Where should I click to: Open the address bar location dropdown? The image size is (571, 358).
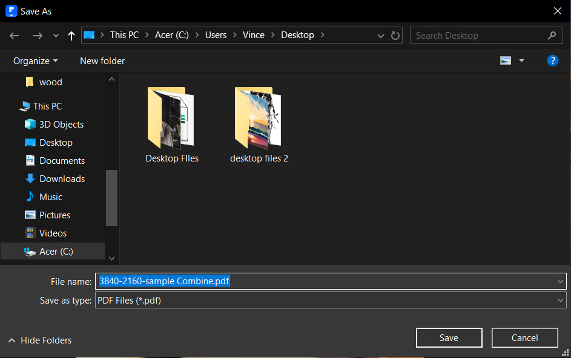pyautogui.click(x=380, y=35)
